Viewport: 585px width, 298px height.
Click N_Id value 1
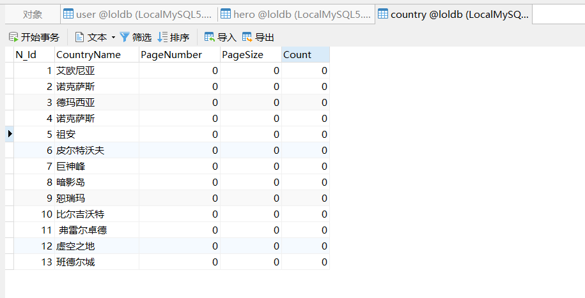click(35, 70)
